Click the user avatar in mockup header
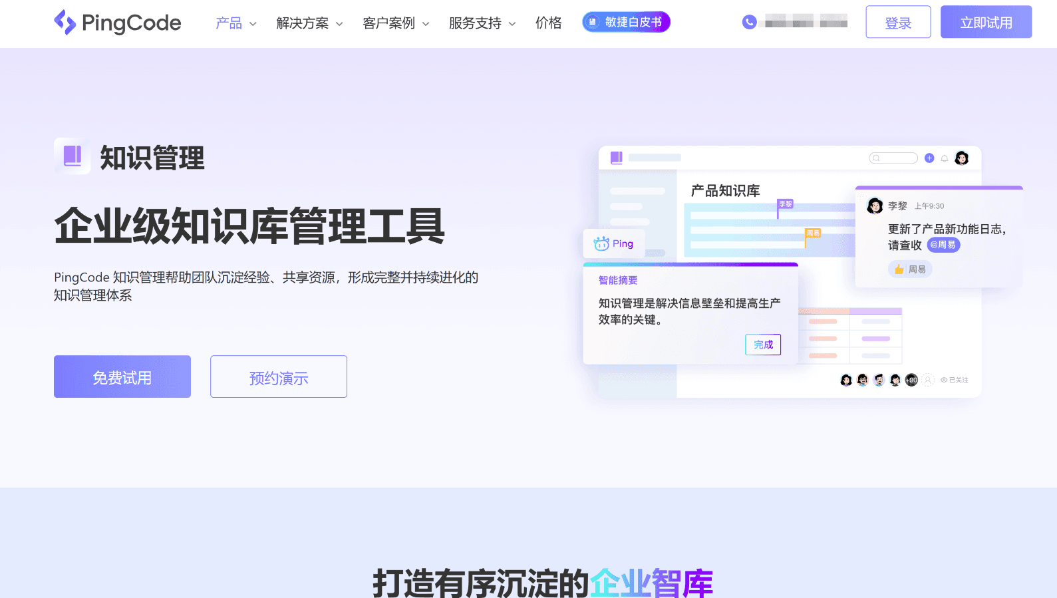This screenshot has height=598, width=1057. [x=962, y=158]
